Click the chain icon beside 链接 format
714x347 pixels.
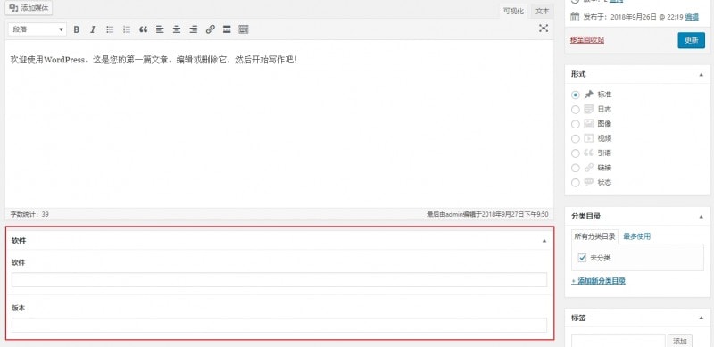pyautogui.click(x=589, y=168)
